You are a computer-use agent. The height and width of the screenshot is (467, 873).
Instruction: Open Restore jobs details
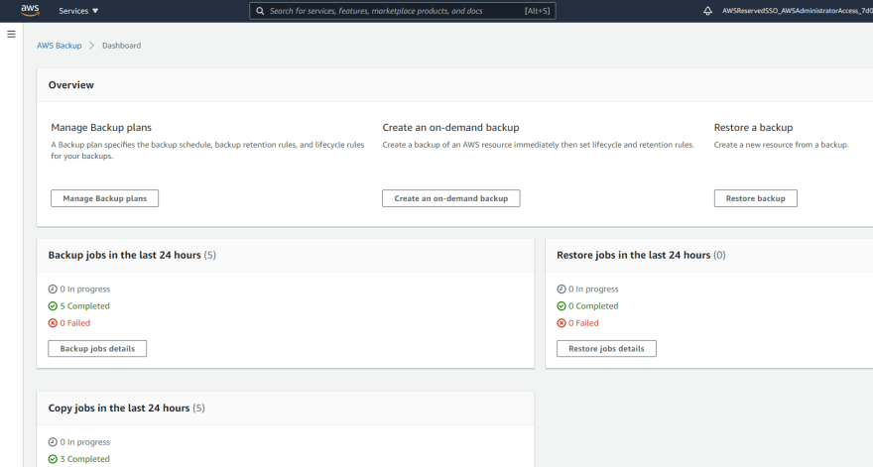(x=606, y=348)
